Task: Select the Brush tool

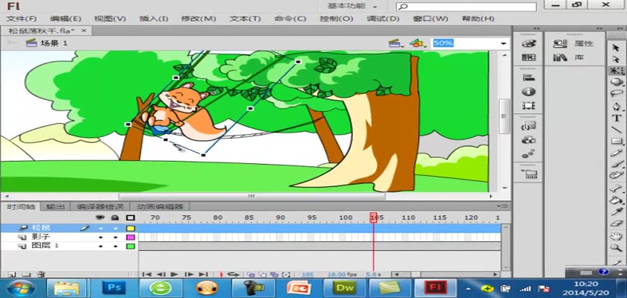Action: [617, 164]
